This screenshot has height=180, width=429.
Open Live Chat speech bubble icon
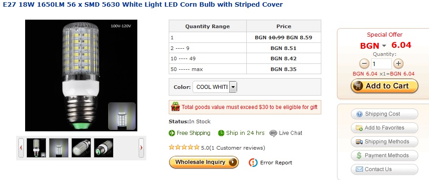(273, 133)
